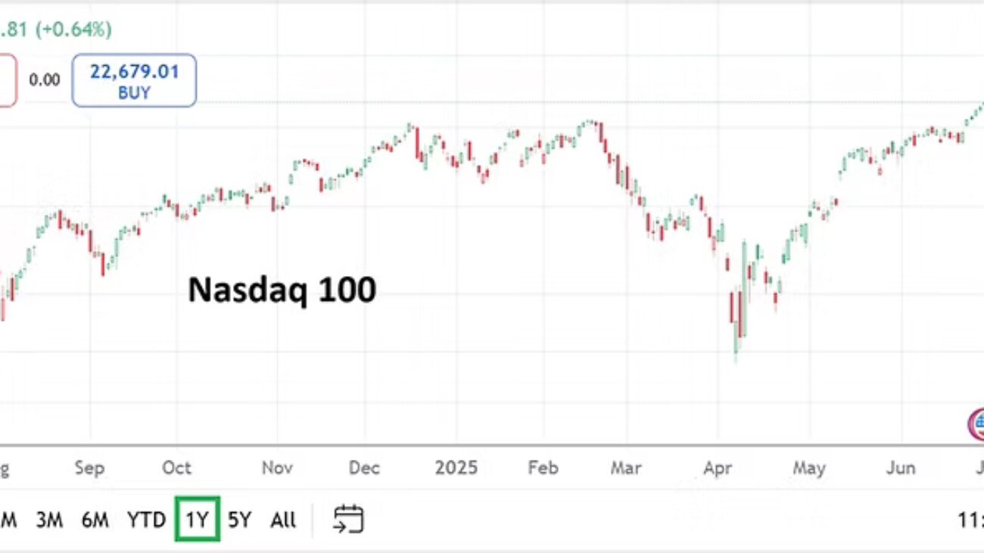
Task: Show the All time range
Action: click(283, 520)
